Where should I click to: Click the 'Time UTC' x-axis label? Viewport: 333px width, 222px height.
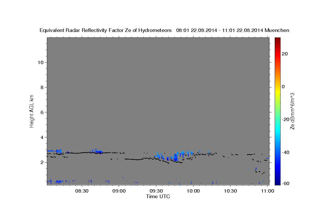[158, 196]
